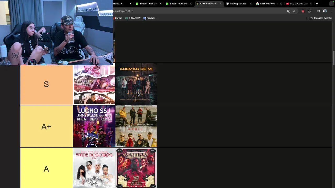335x188 pixels.
Task: Close the Home / X tab
Action: point(130,4)
